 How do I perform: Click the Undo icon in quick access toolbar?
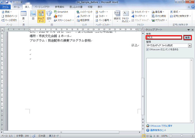pyautogui.click(x=11, y=2)
